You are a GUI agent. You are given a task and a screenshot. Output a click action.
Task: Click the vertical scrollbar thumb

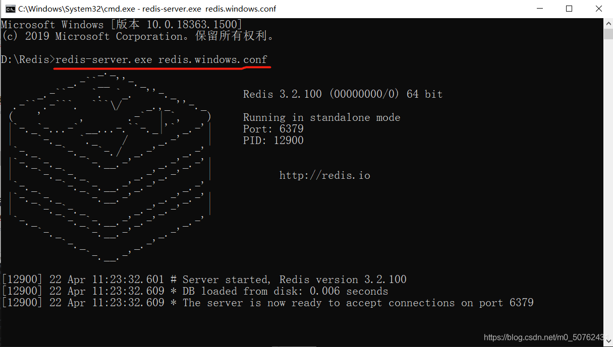pos(608,34)
